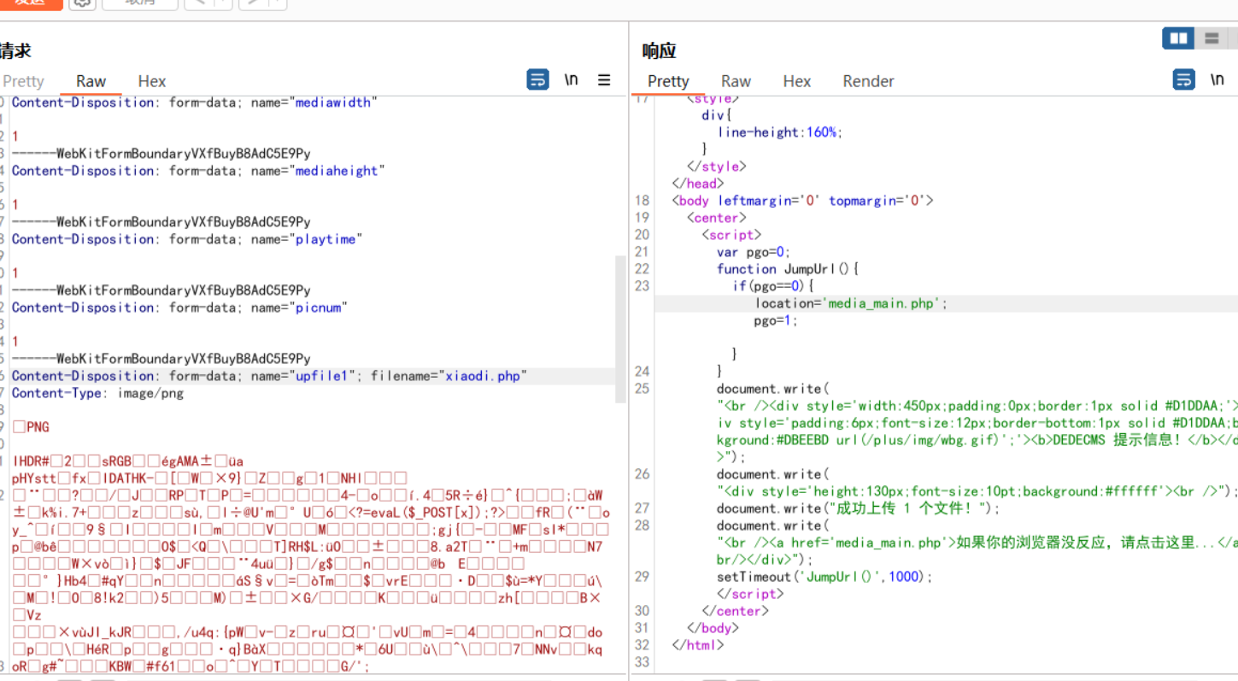The width and height of the screenshot is (1238, 681).
Task: Open the request pane hamburger options menu
Action: (604, 80)
